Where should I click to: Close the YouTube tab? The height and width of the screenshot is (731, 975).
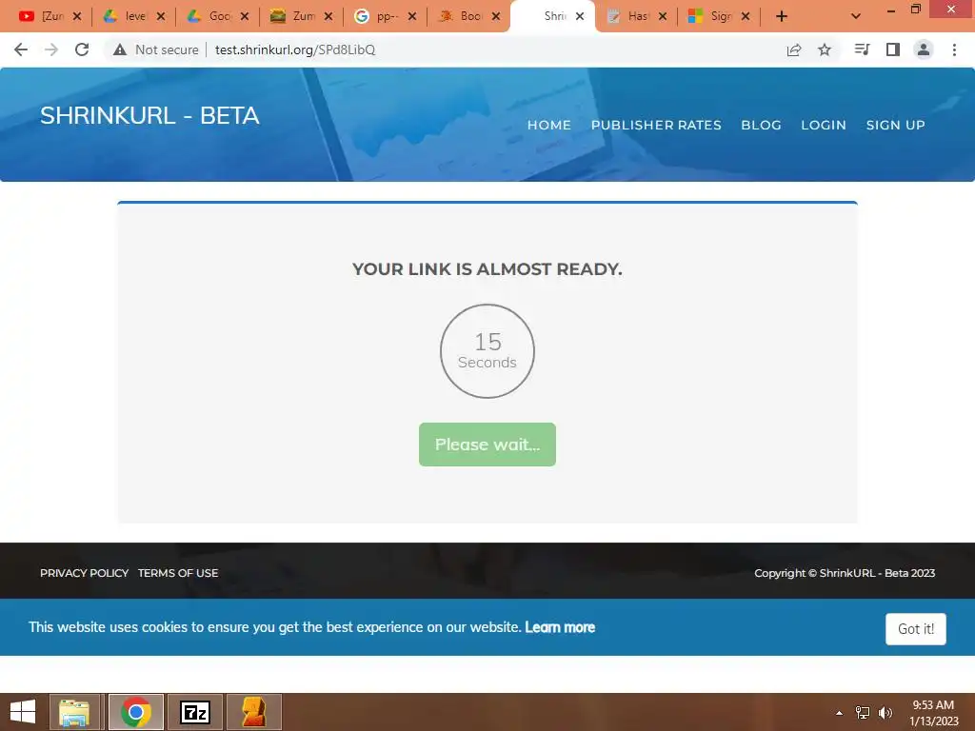coord(77,17)
